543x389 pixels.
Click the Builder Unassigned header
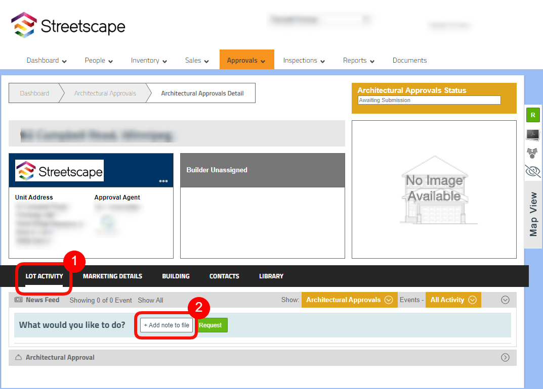pyautogui.click(x=263, y=170)
